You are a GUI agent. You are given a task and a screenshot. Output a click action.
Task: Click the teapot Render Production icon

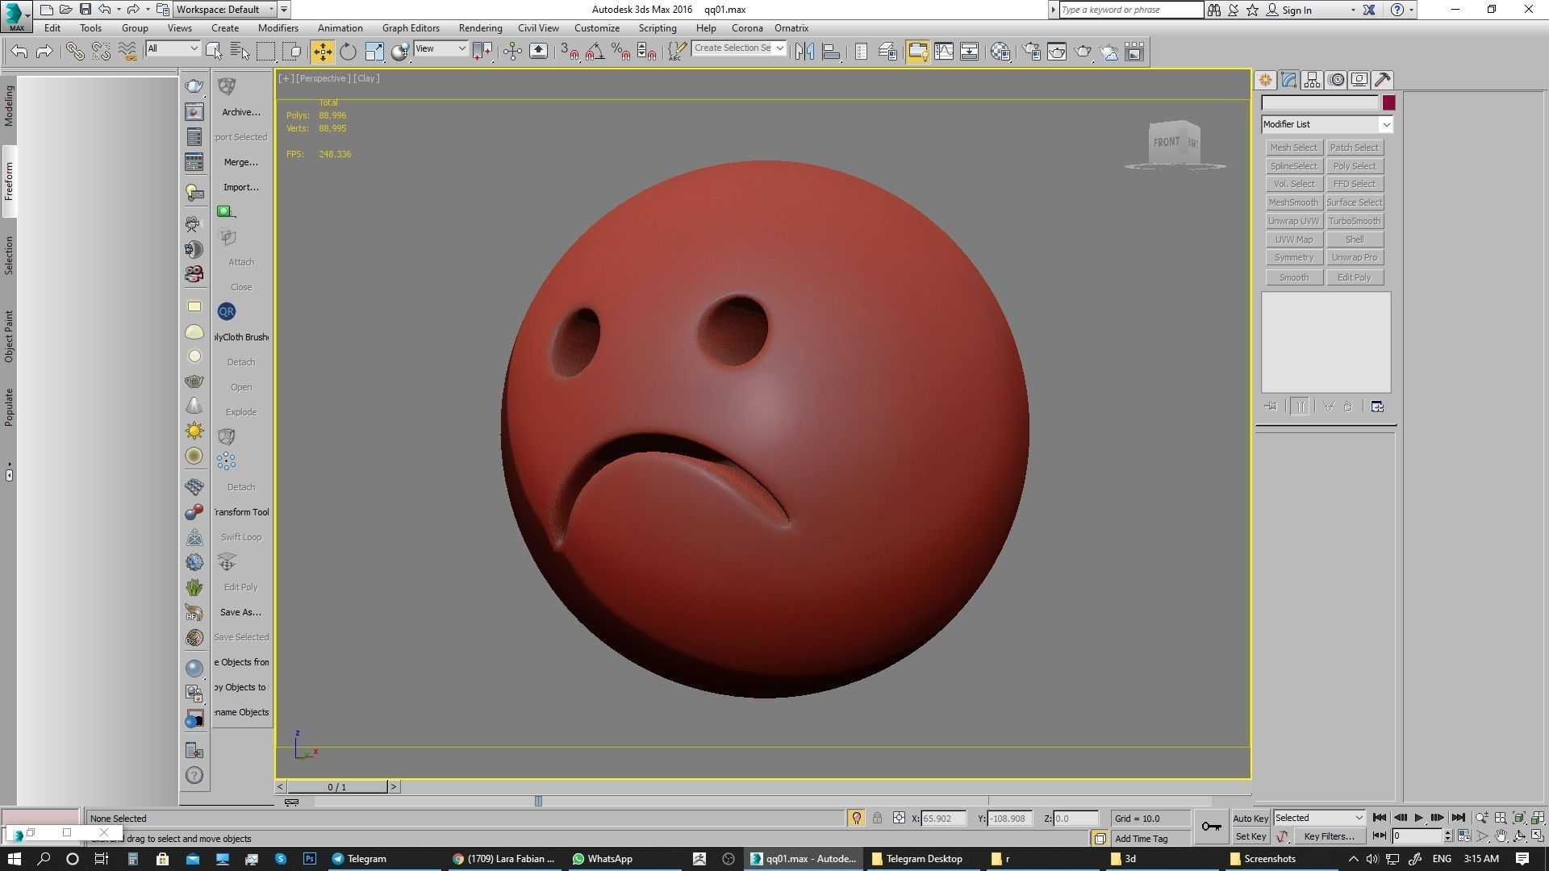click(x=1083, y=52)
